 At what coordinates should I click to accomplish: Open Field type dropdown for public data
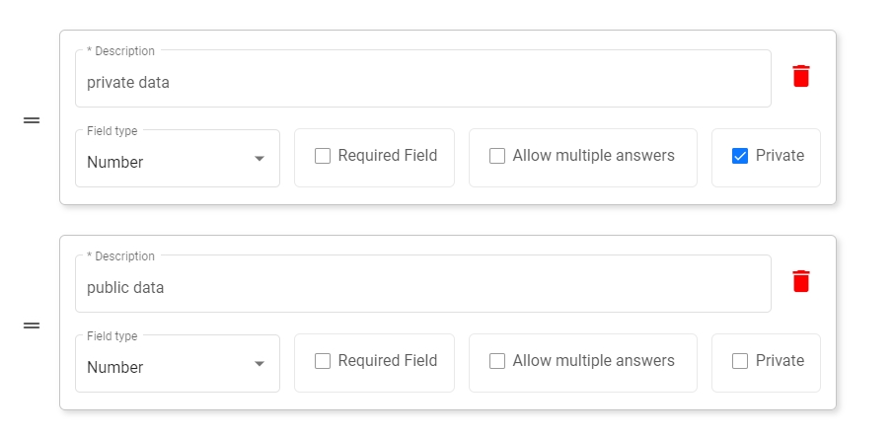pyautogui.click(x=168, y=367)
